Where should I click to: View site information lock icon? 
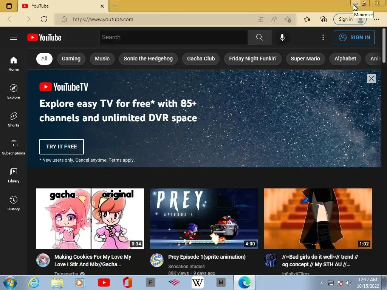[64, 19]
